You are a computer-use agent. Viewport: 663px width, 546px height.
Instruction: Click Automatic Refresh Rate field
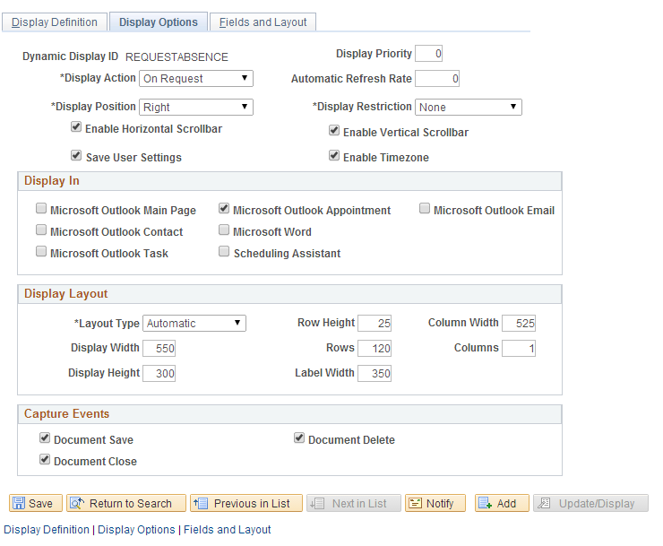437,78
